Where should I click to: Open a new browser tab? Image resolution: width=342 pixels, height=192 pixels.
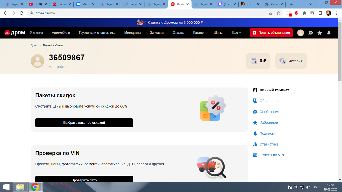click(x=291, y=4)
